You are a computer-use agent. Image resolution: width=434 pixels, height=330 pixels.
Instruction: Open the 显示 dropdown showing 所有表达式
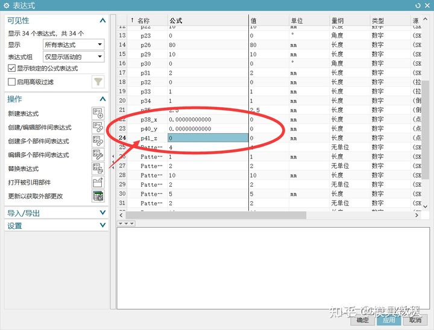click(x=74, y=45)
